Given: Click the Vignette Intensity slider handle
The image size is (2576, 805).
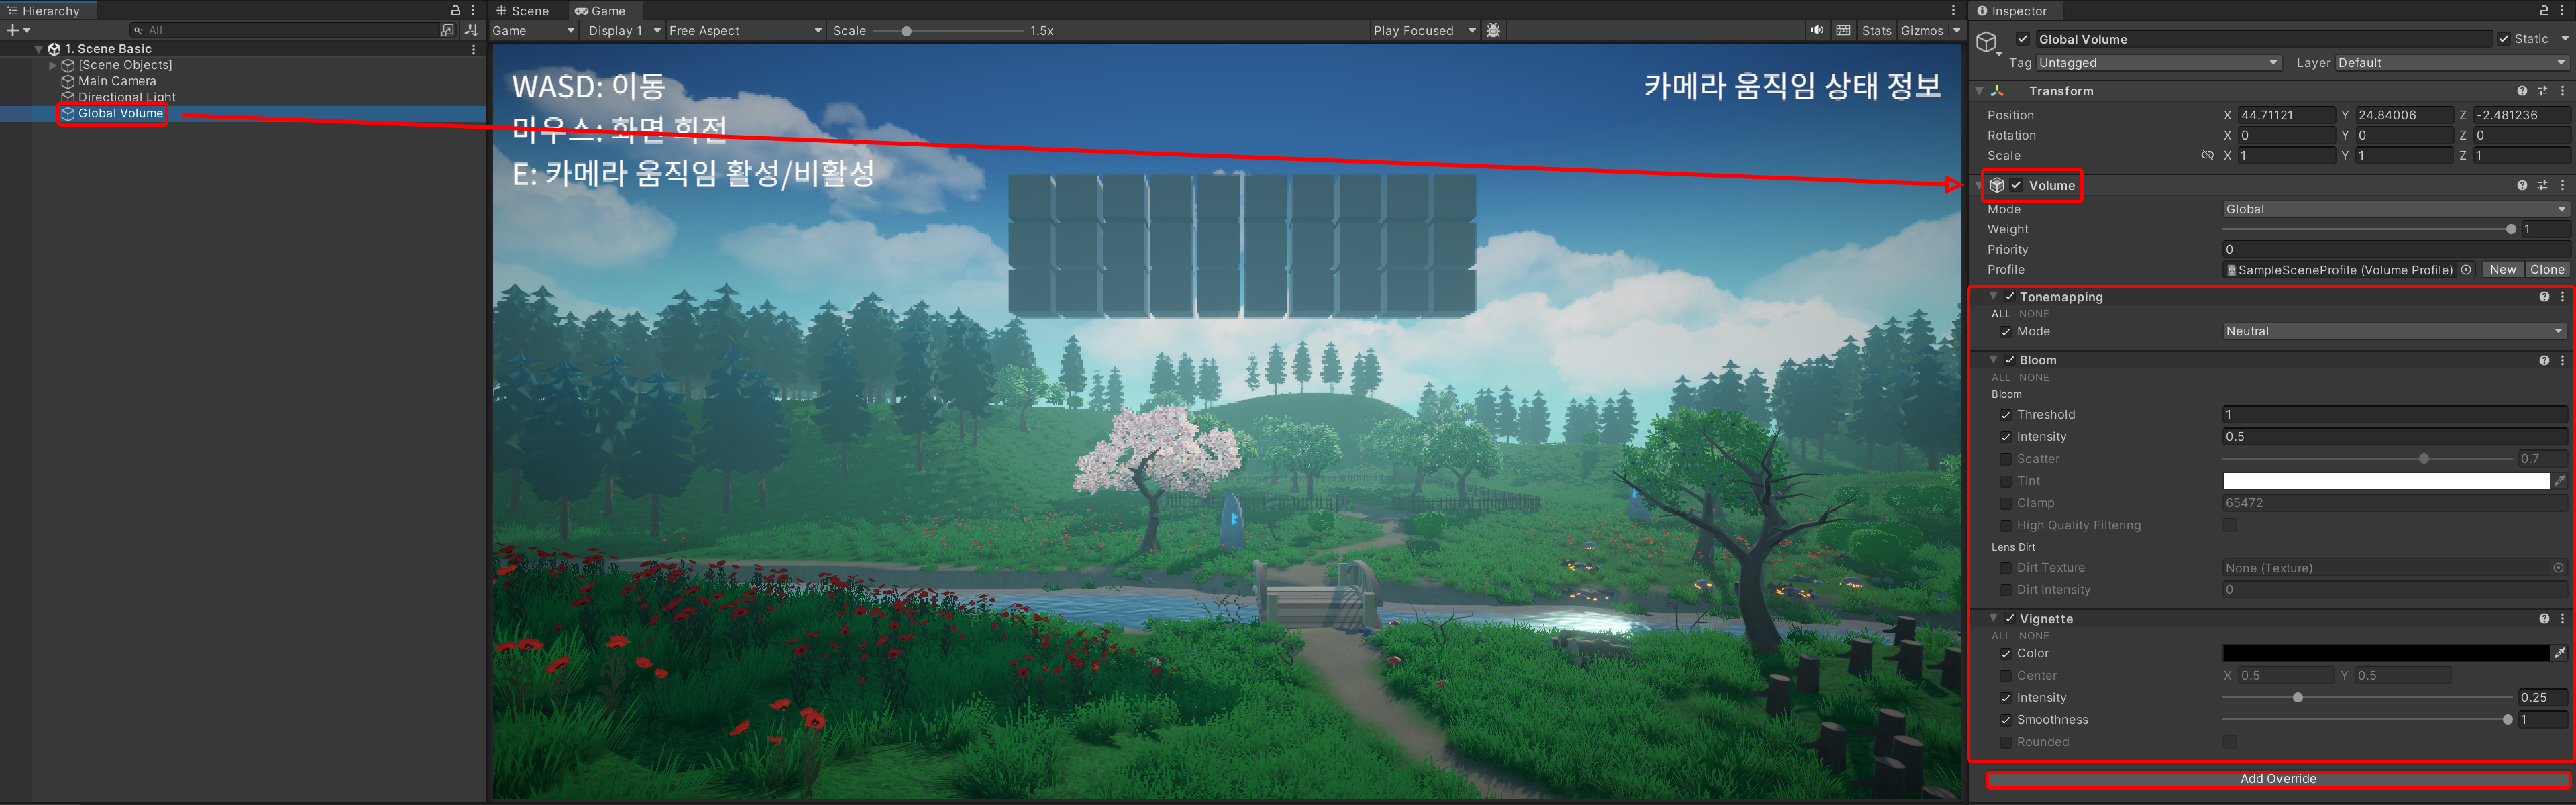Looking at the screenshot, I should point(2297,698).
